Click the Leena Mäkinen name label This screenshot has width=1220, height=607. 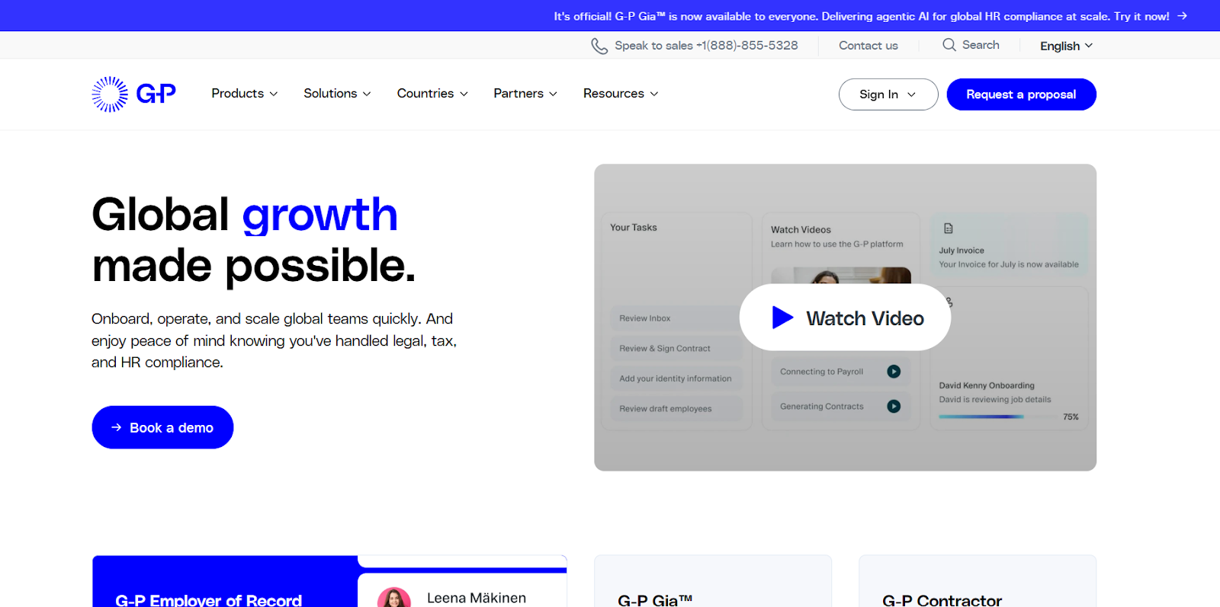[477, 598]
